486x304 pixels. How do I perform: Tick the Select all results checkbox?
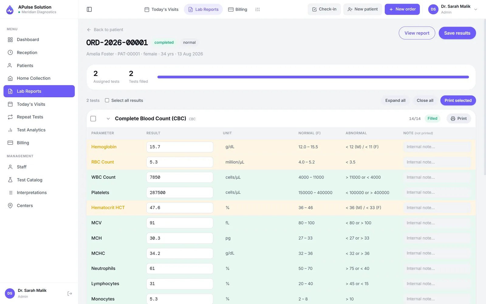coord(107,100)
